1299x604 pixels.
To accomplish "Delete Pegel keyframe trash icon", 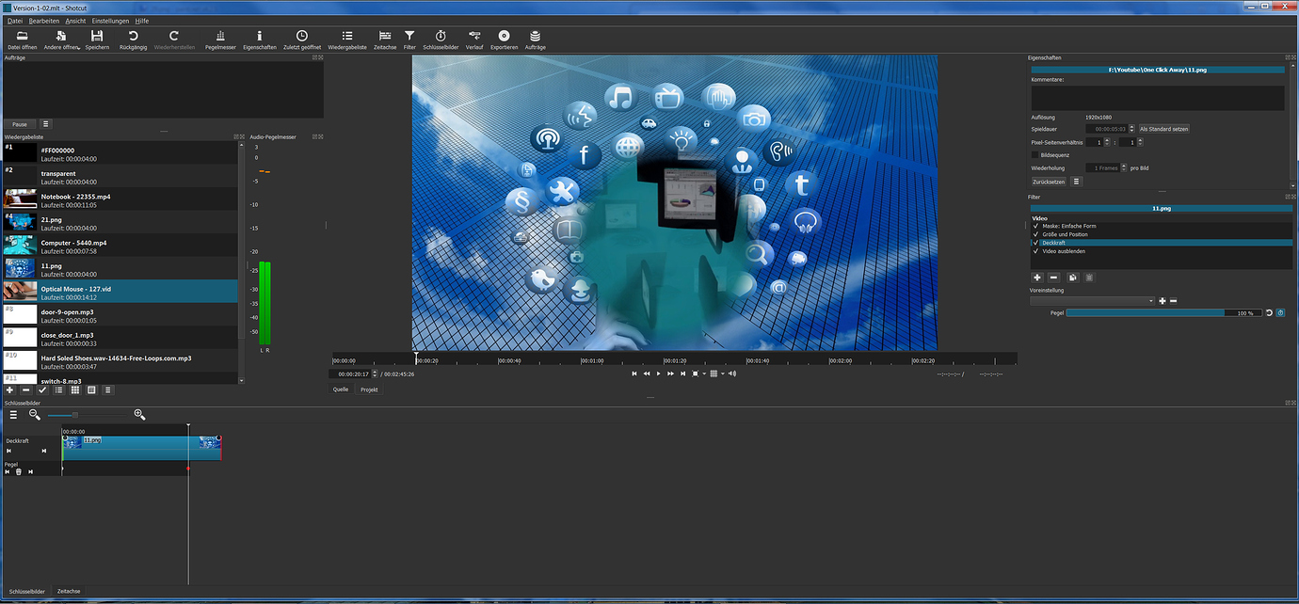I will coord(18,471).
